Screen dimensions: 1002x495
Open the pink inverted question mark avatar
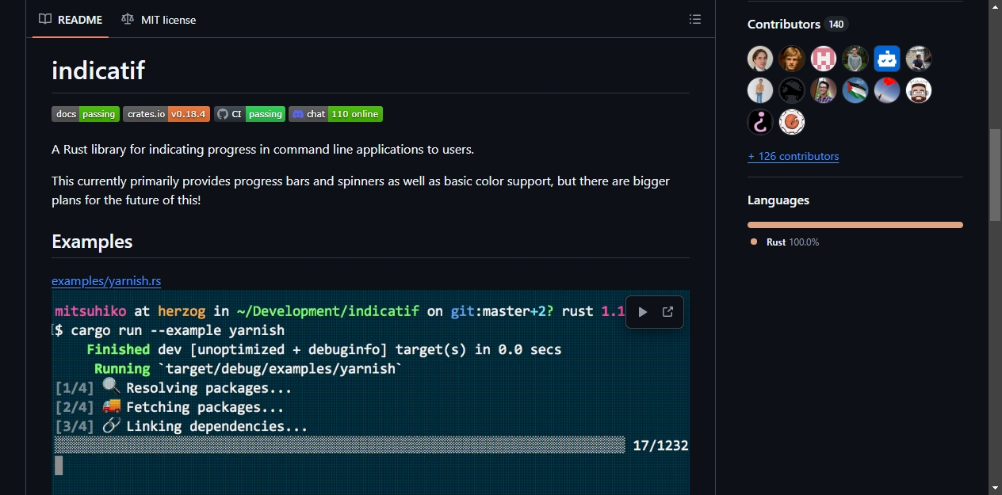click(x=760, y=122)
